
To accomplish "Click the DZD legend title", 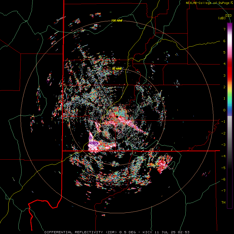I will (229, 16).
